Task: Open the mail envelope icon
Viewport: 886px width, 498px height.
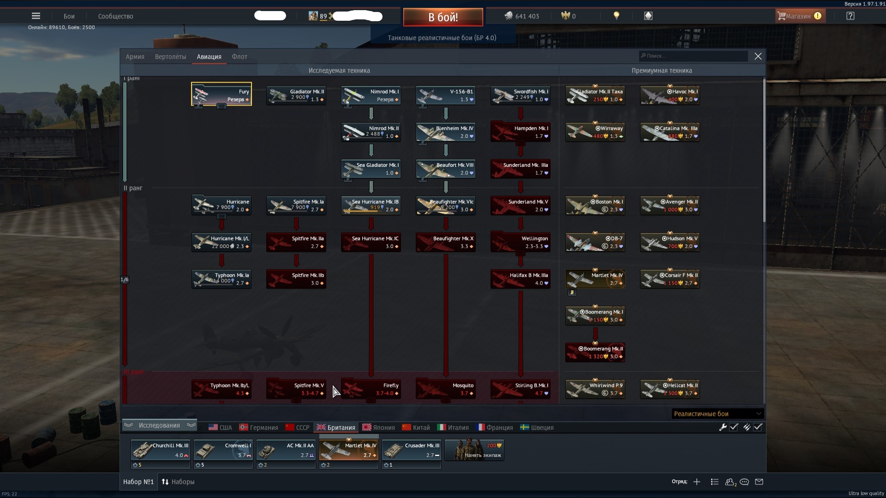Action: 759,482
